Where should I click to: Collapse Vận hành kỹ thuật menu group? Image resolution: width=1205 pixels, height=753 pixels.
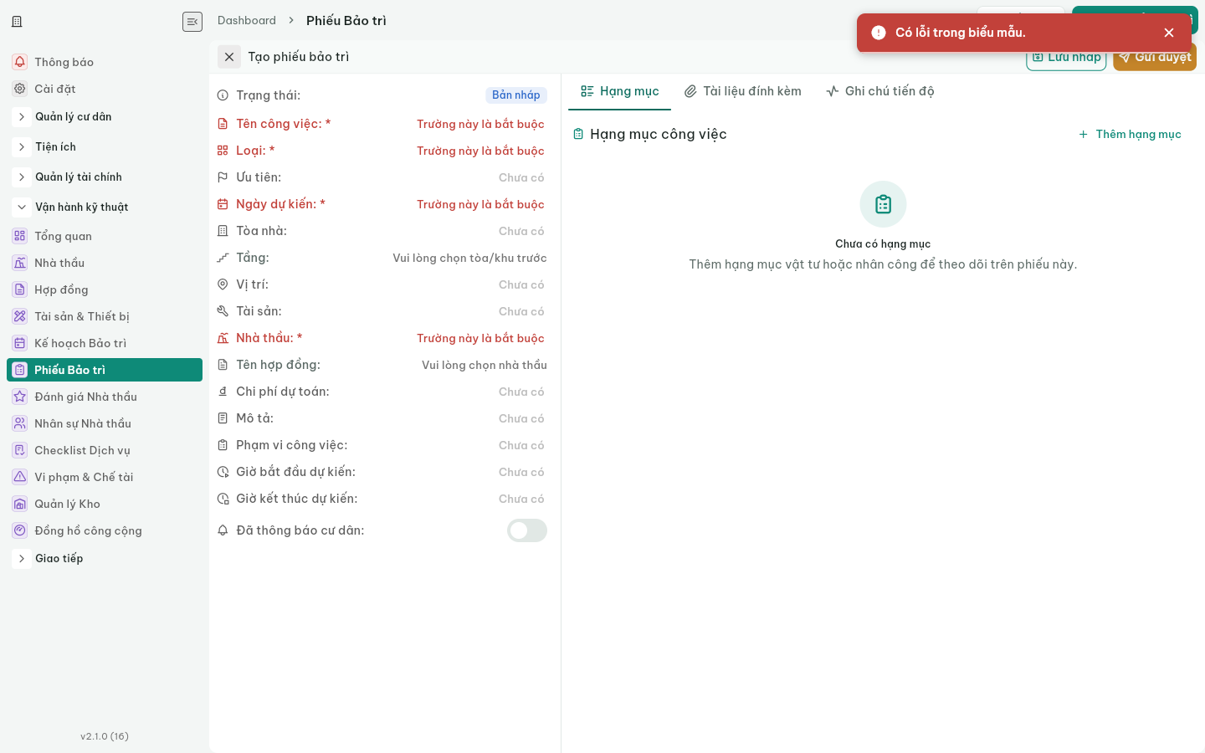[x=22, y=207]
